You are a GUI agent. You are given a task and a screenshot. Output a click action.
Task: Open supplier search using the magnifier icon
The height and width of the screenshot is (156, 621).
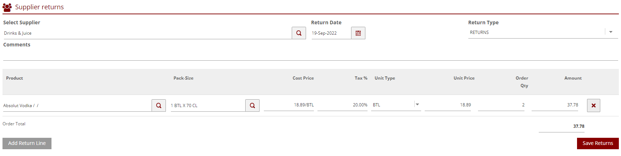(299, 33)
